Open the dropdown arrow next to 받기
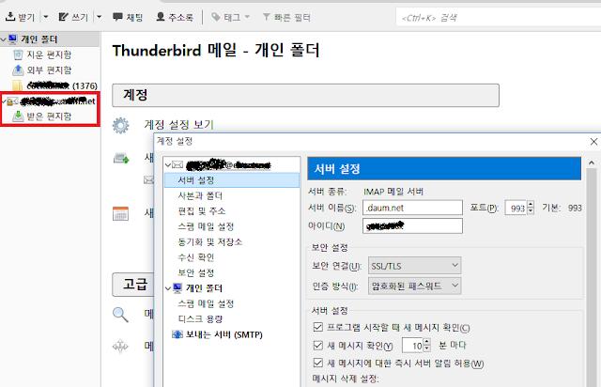The height and width of the screenshot is (387, 601). coord(46,17)
